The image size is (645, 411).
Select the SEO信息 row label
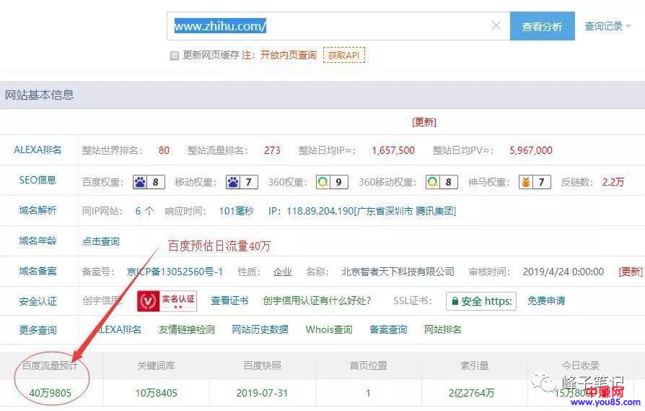pyautogui.click(x=38, y=181)
